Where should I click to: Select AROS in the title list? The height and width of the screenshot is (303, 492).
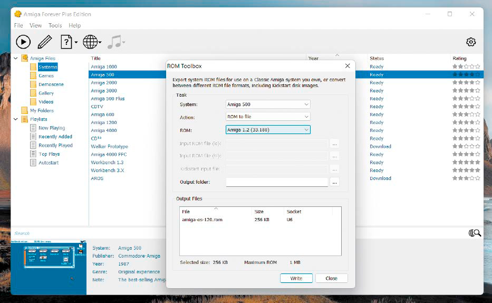(97, 178)
